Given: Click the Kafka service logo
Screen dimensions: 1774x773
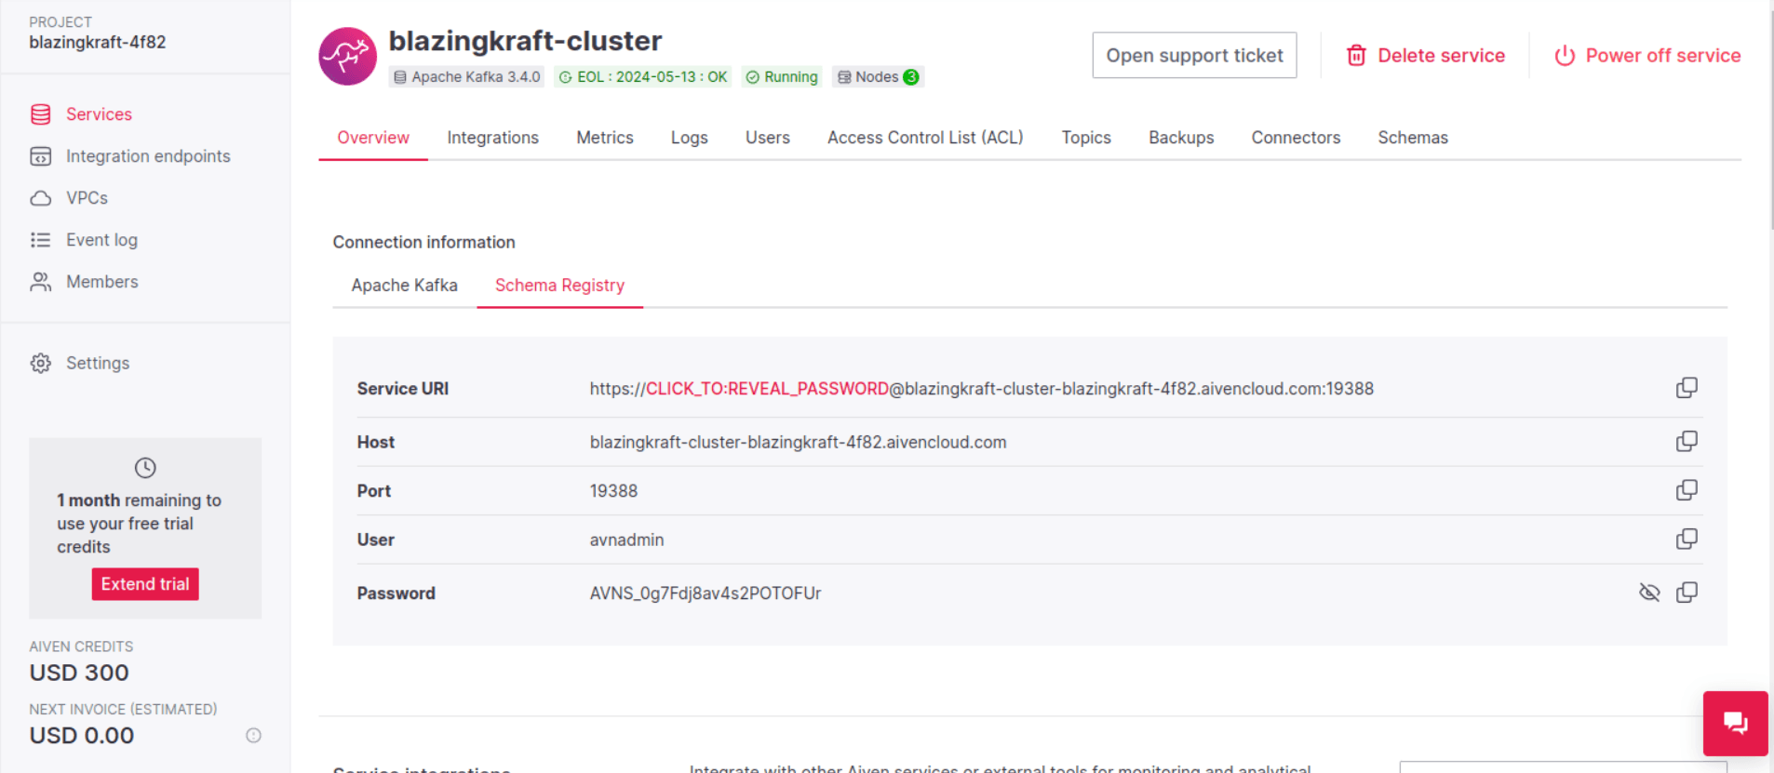Looking at the screenshot, I should pos(347,56).
